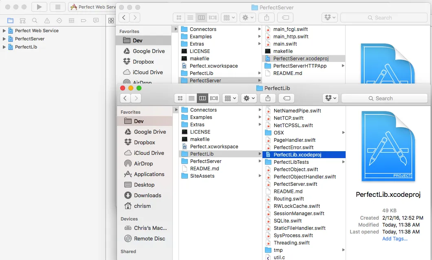Click the Share button in PerfectServer window
The height and width of the screenshot is (260, 432).
click(x=267, y=18)
